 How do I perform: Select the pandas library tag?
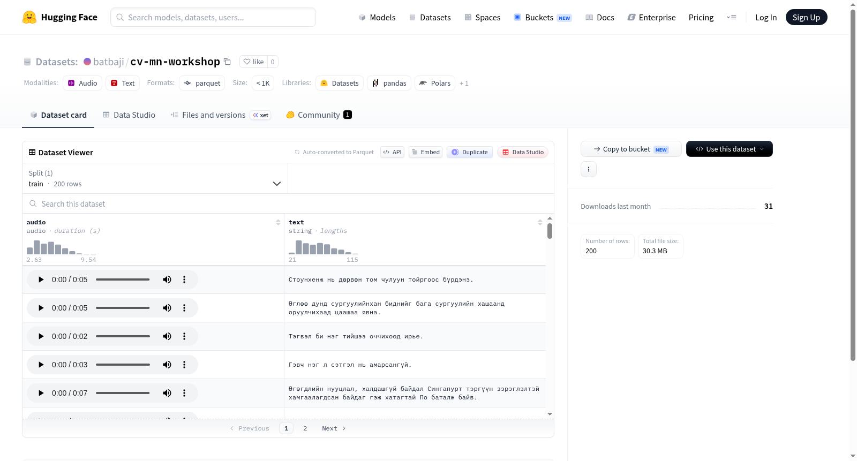pyautogui.click(x=389, y=83)
